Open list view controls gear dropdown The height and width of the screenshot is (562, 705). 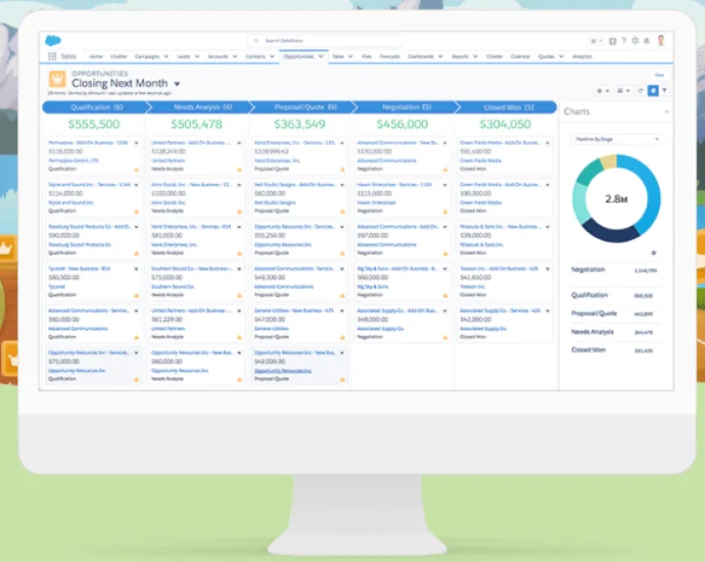[x=602, y=90]
